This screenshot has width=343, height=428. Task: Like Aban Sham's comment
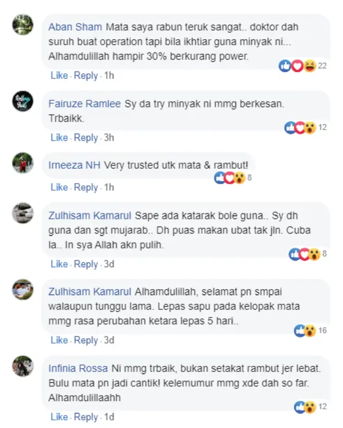point(59,75)
